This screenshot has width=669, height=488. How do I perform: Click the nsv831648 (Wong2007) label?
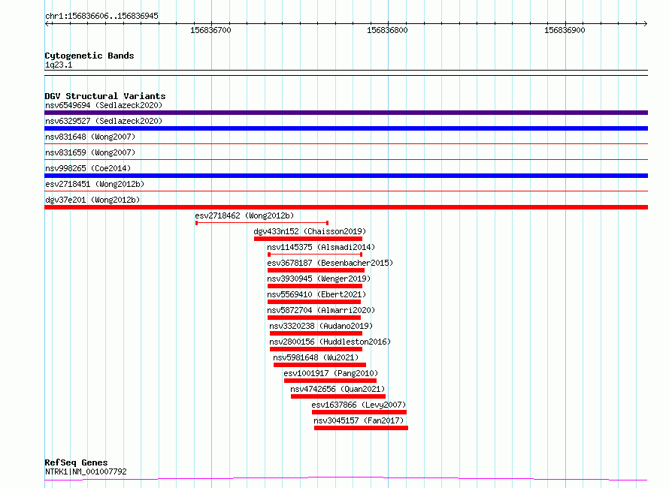pos(90,137)
